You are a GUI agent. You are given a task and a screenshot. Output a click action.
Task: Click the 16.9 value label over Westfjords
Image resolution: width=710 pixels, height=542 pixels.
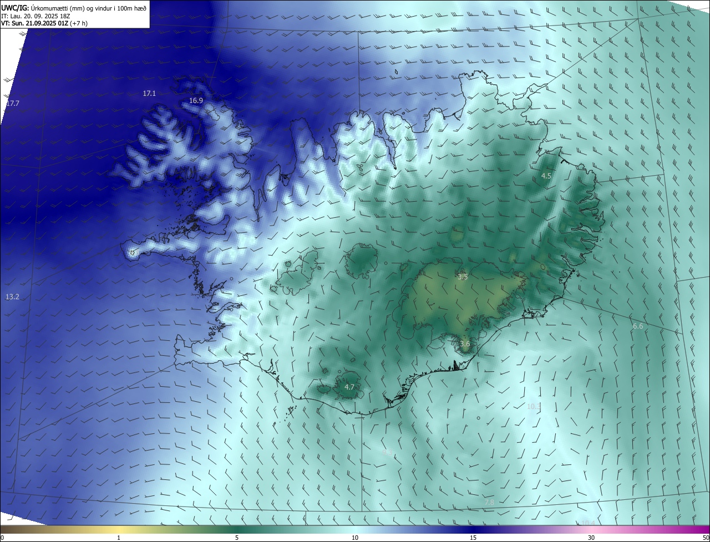point(196,101)
